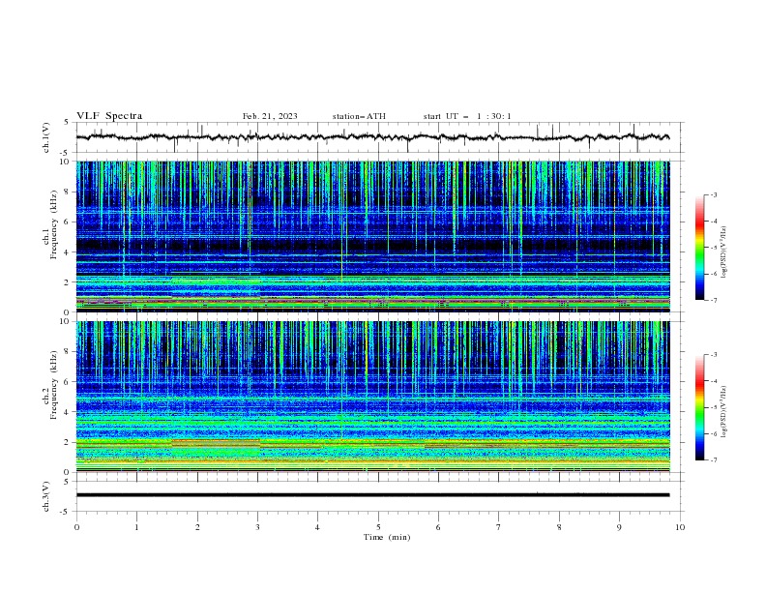Click the ch.1 spectrogram color scale bar
Viewport: 766px width, 592px height.
pyautogui.click(x=699, y=248)
